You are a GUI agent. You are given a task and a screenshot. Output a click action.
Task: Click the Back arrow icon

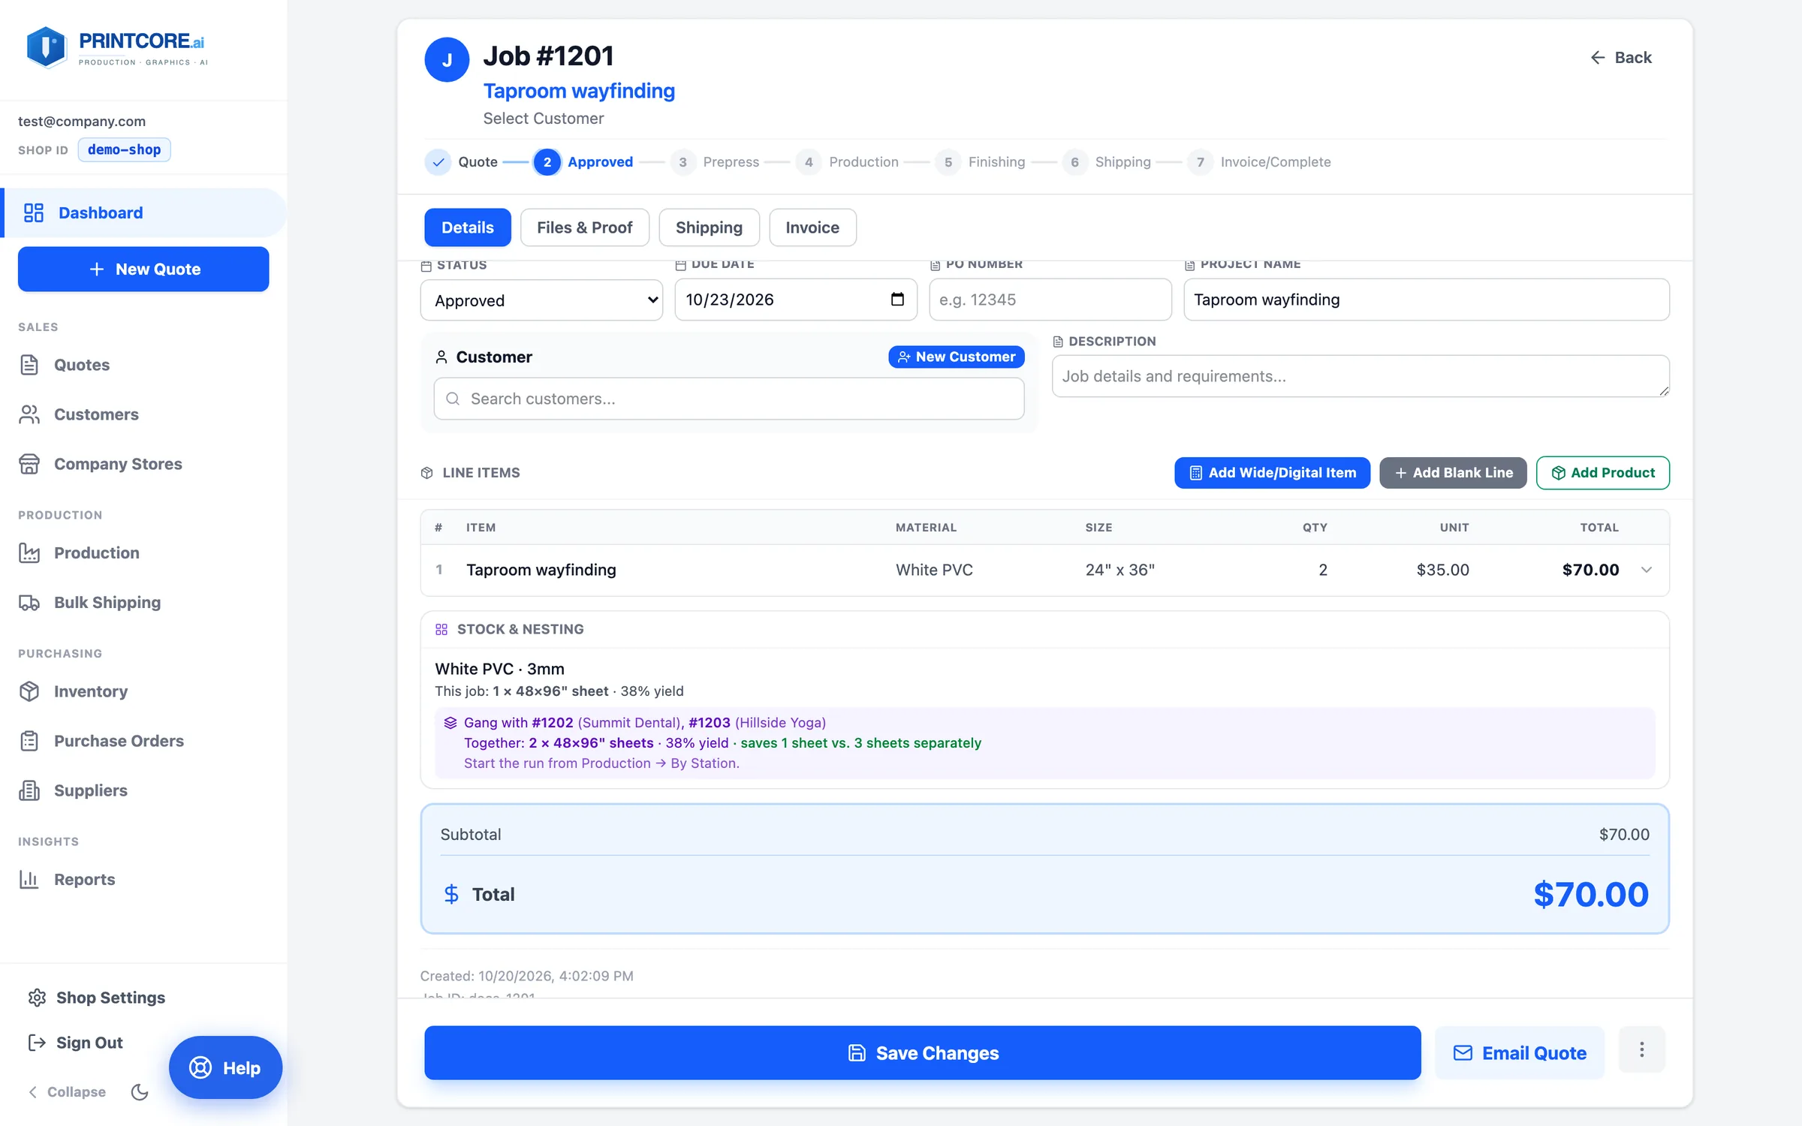coord(1598,57)
